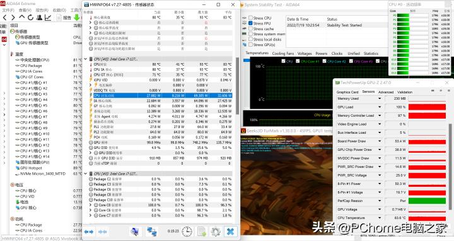Open Memory Used dropdown in GPU-Z
The image size is (454, 241).
pos(380,98)
